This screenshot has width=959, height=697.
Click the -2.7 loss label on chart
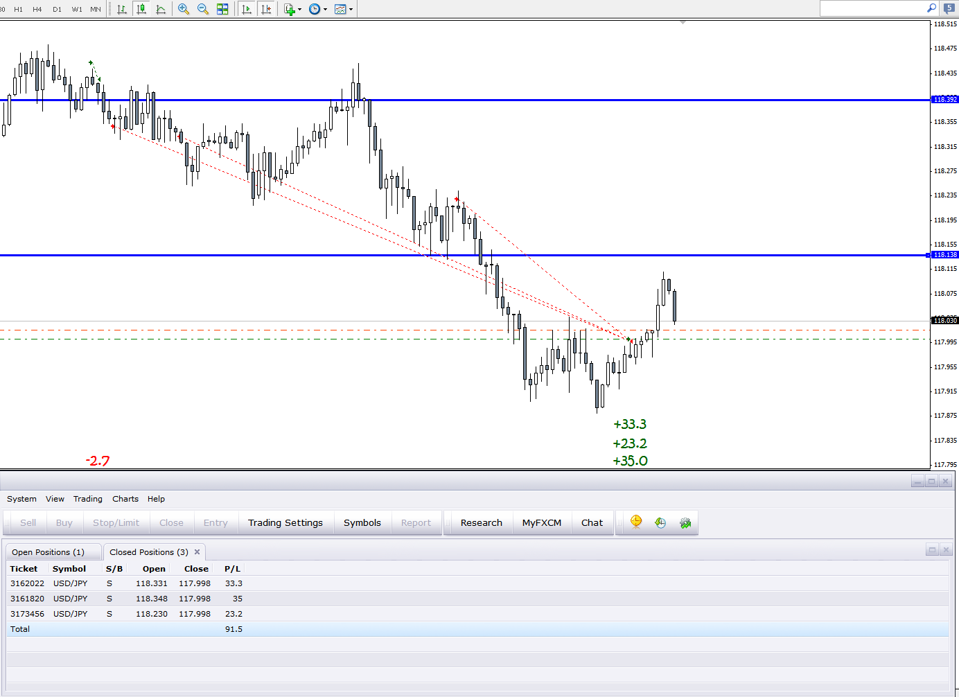coord(98,461)
